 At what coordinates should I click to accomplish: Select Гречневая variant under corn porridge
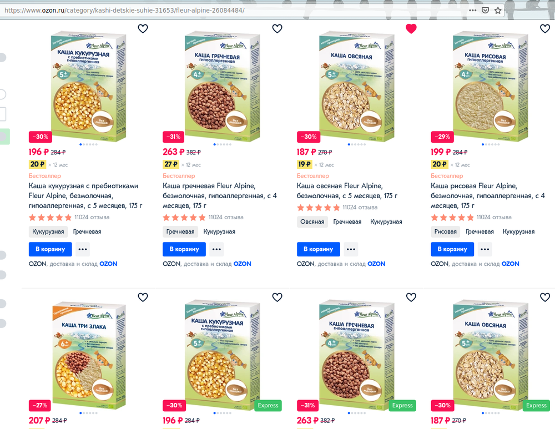(x=88, y=231)
